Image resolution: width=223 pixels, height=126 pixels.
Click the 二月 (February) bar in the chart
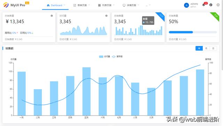point(38,102)
